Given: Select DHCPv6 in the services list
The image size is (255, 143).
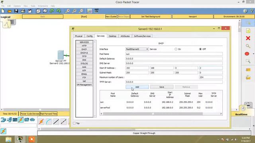Looking at the screenshot, I should click(x=84, y=53).
